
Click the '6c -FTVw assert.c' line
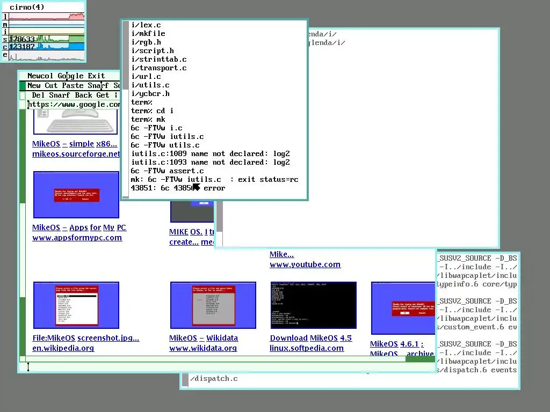coord(168,171)
